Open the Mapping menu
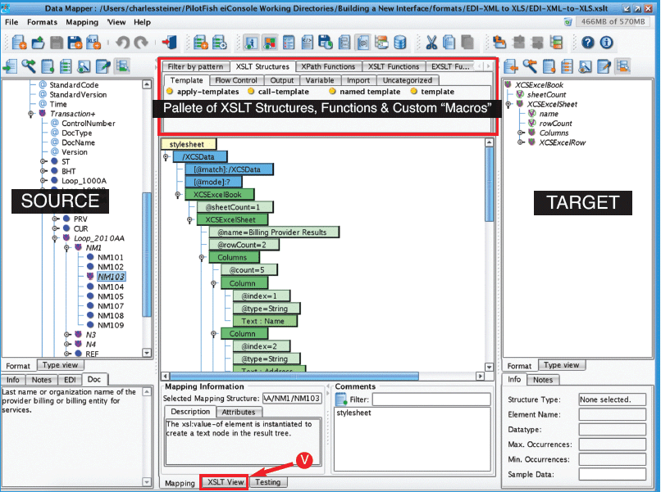661x492 pixels. (82, 22)
